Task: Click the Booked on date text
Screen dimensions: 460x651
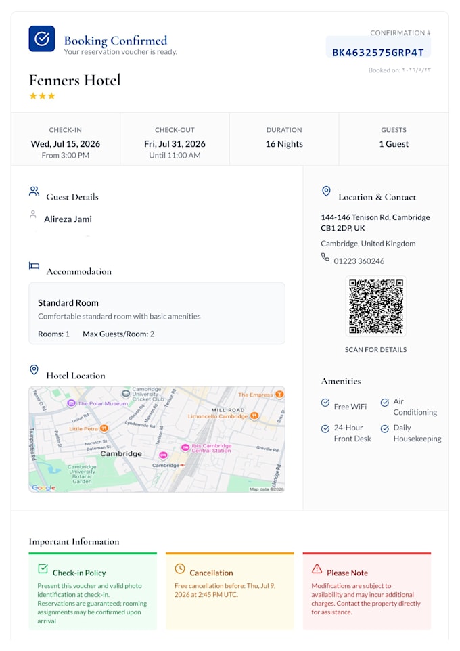Action: click(x=399, y=70)
